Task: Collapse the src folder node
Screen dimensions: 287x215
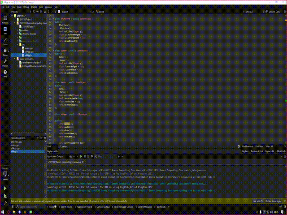Action: tap(17, 44)
